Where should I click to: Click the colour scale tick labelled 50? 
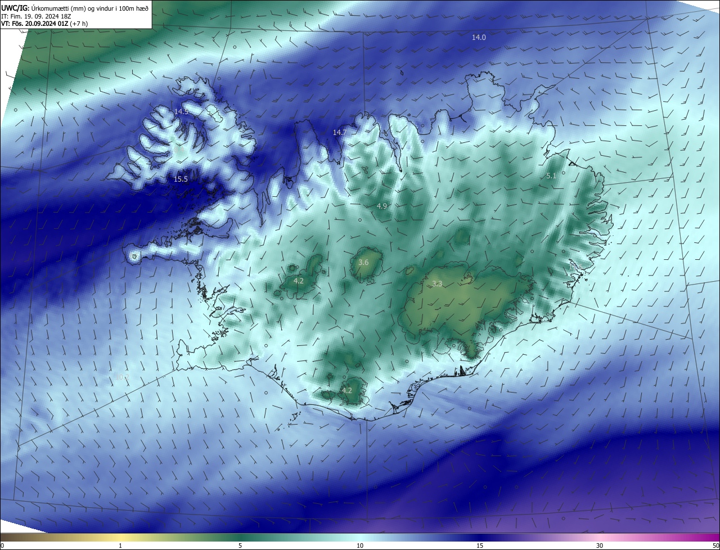[x=715, y=546]
